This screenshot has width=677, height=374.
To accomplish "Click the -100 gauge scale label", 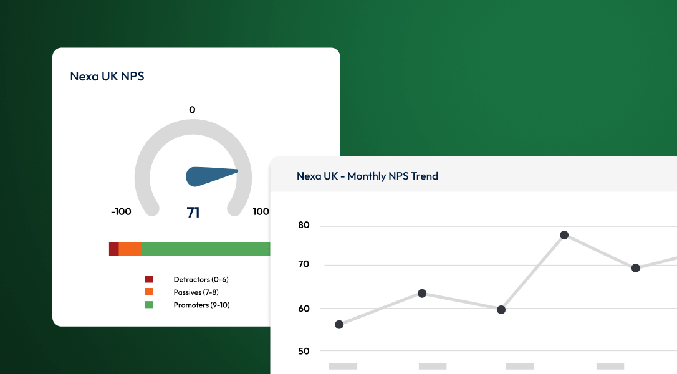I will [x=122, y=211].
